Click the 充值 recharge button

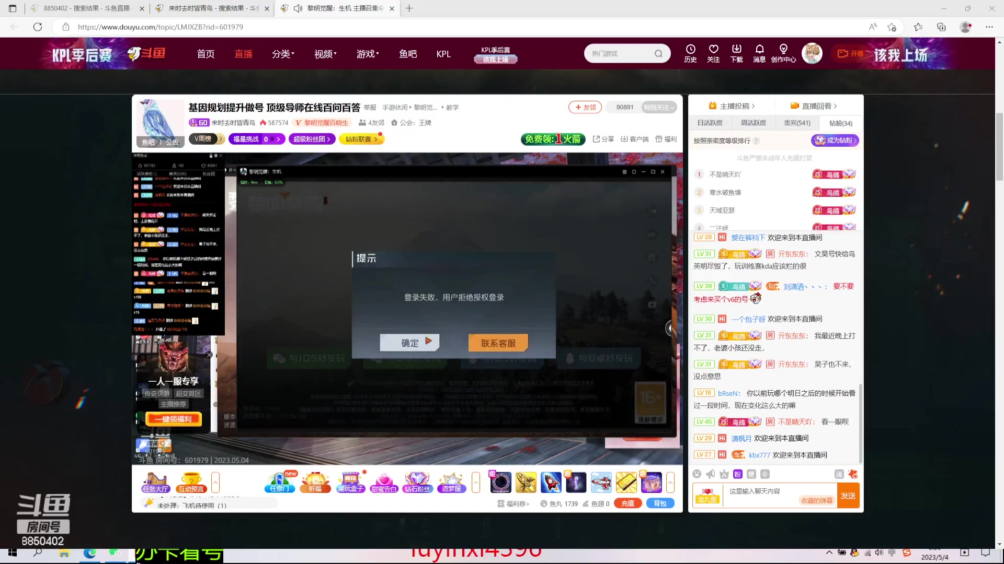pyautogui.click(x=627, y=503)
